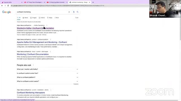Click the magnifier search icon

[77, 12]
